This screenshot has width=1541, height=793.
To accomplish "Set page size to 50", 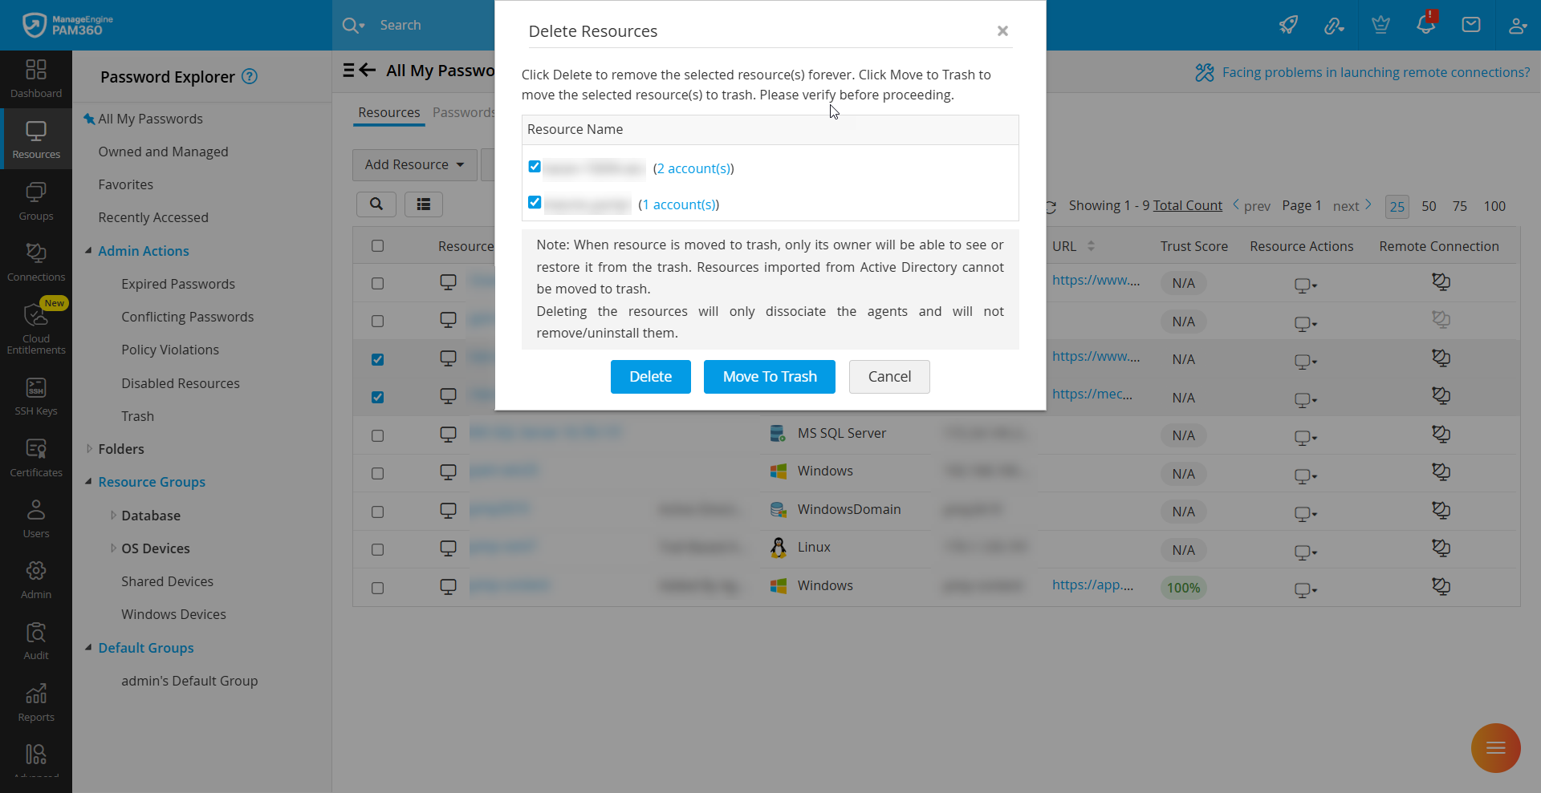I will click(1429, 206).
